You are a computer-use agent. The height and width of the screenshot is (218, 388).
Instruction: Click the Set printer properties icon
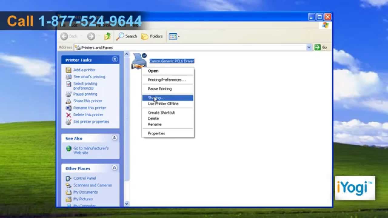(x=69, y=122)
